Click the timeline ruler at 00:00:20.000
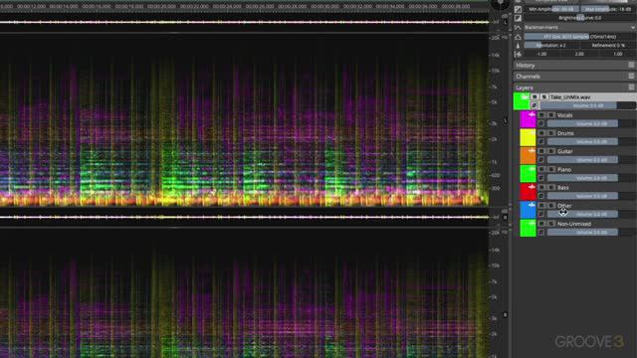The height and width of the screenshot is (358, 637). coord(161,7)
